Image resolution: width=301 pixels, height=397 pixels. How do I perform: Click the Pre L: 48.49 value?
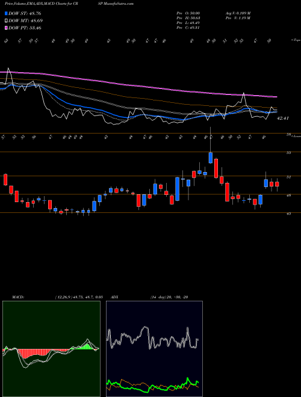pos(188,23)
